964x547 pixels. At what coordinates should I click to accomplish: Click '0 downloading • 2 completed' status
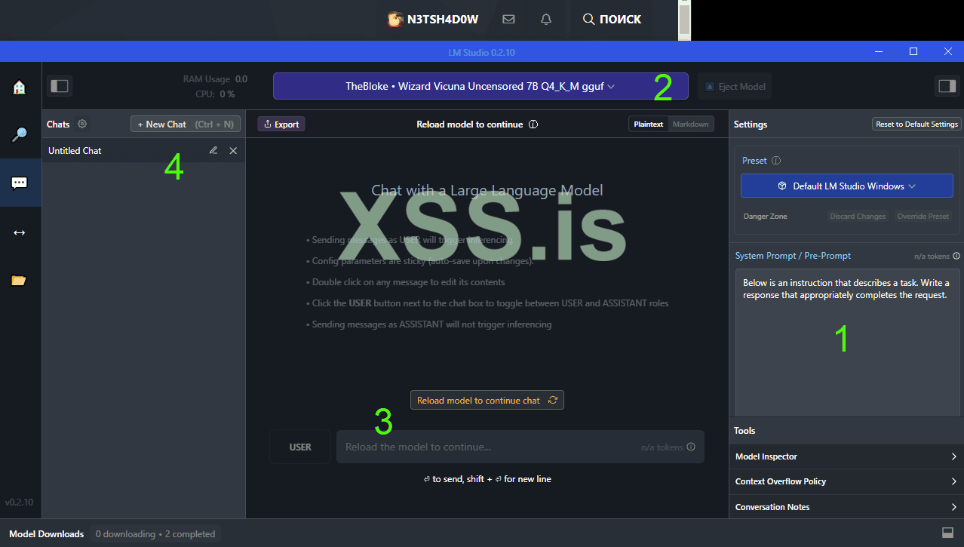click(x=155, y=533)
